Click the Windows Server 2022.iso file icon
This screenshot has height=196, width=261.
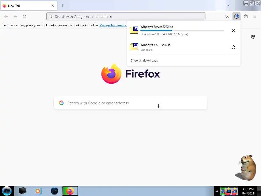click(x=134, y=30)
